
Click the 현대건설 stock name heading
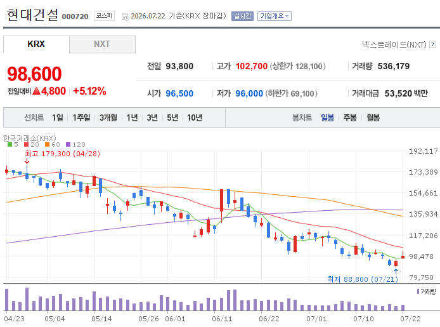[x=32, y=15]
